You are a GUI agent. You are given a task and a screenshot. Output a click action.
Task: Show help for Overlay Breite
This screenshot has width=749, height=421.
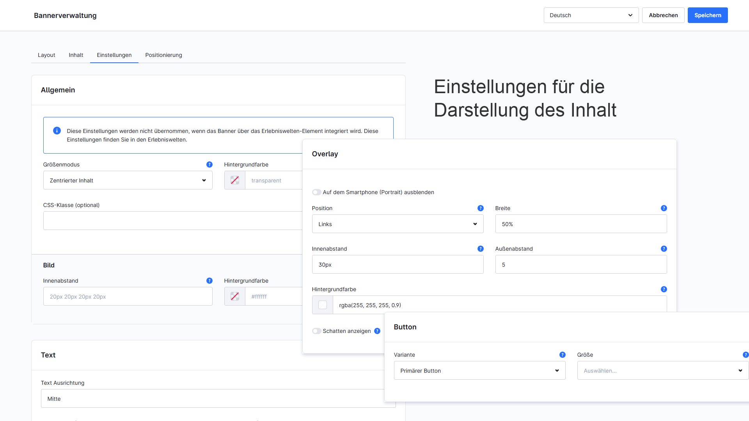(x=664, y=208)
